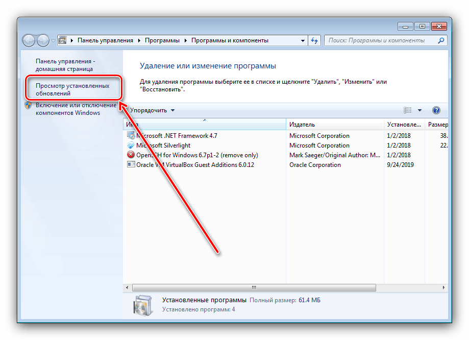The image size is (469, 340).
Task: Click the installed programs icon in details pane
Action: 143,305
